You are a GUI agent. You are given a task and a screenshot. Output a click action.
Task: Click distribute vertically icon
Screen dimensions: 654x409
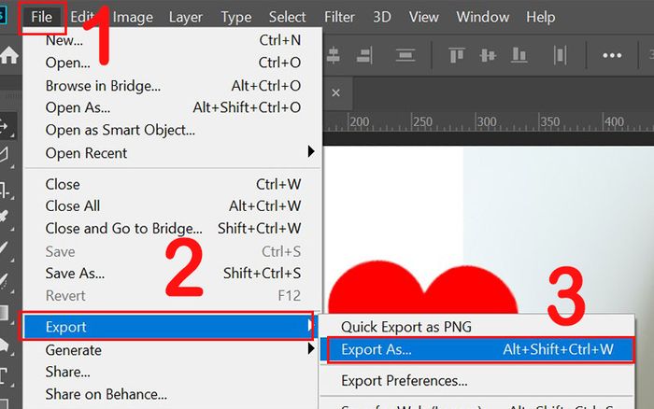(x=405, y=55)
